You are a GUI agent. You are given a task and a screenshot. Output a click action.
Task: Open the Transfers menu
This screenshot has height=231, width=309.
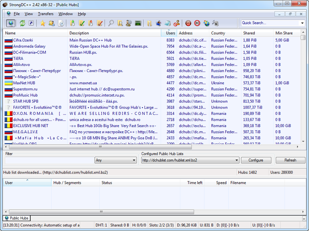tap(45, 14)
